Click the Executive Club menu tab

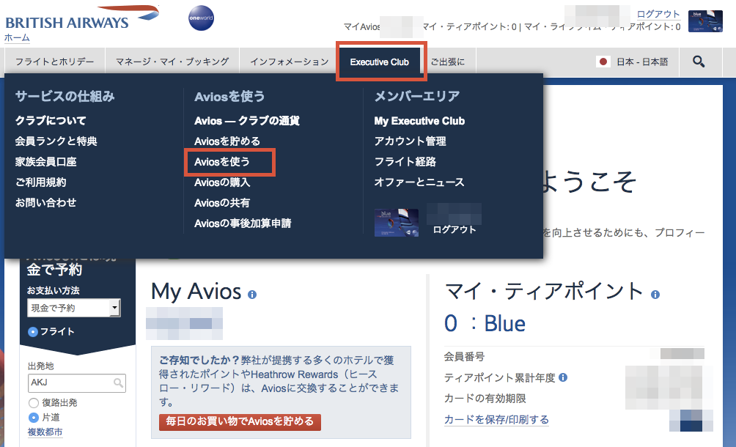pos(380,62)
